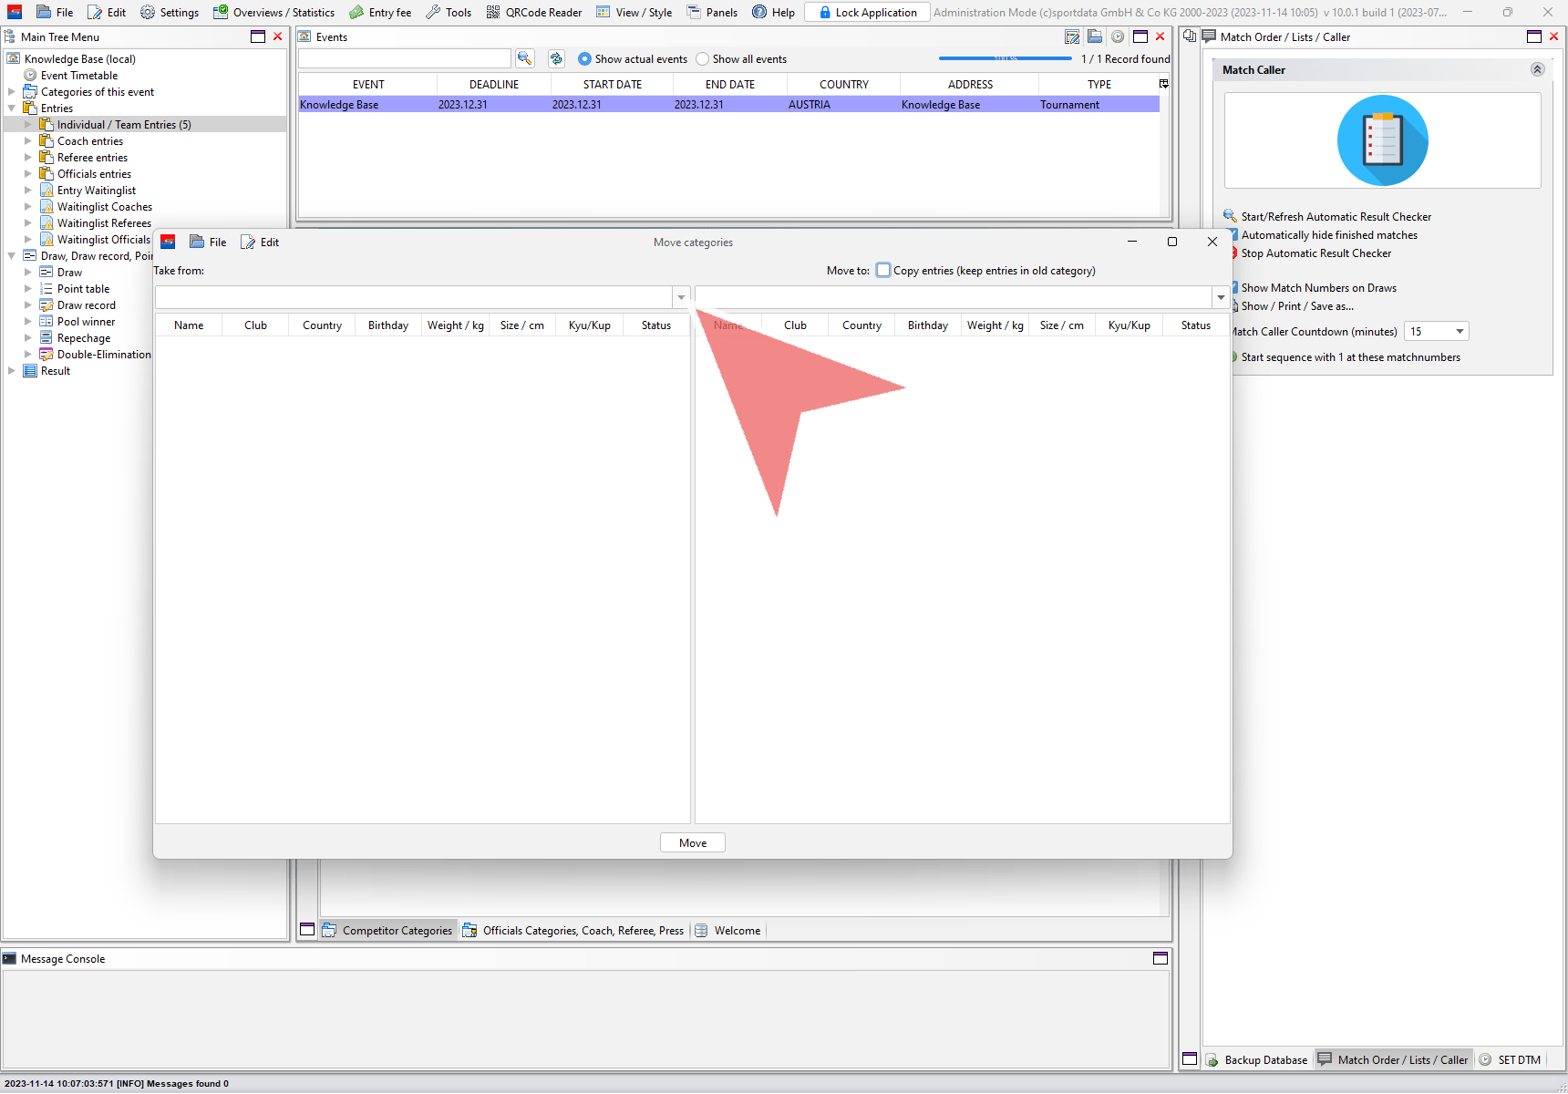
Task: Click the Move button
Action: tap(693, 843)
